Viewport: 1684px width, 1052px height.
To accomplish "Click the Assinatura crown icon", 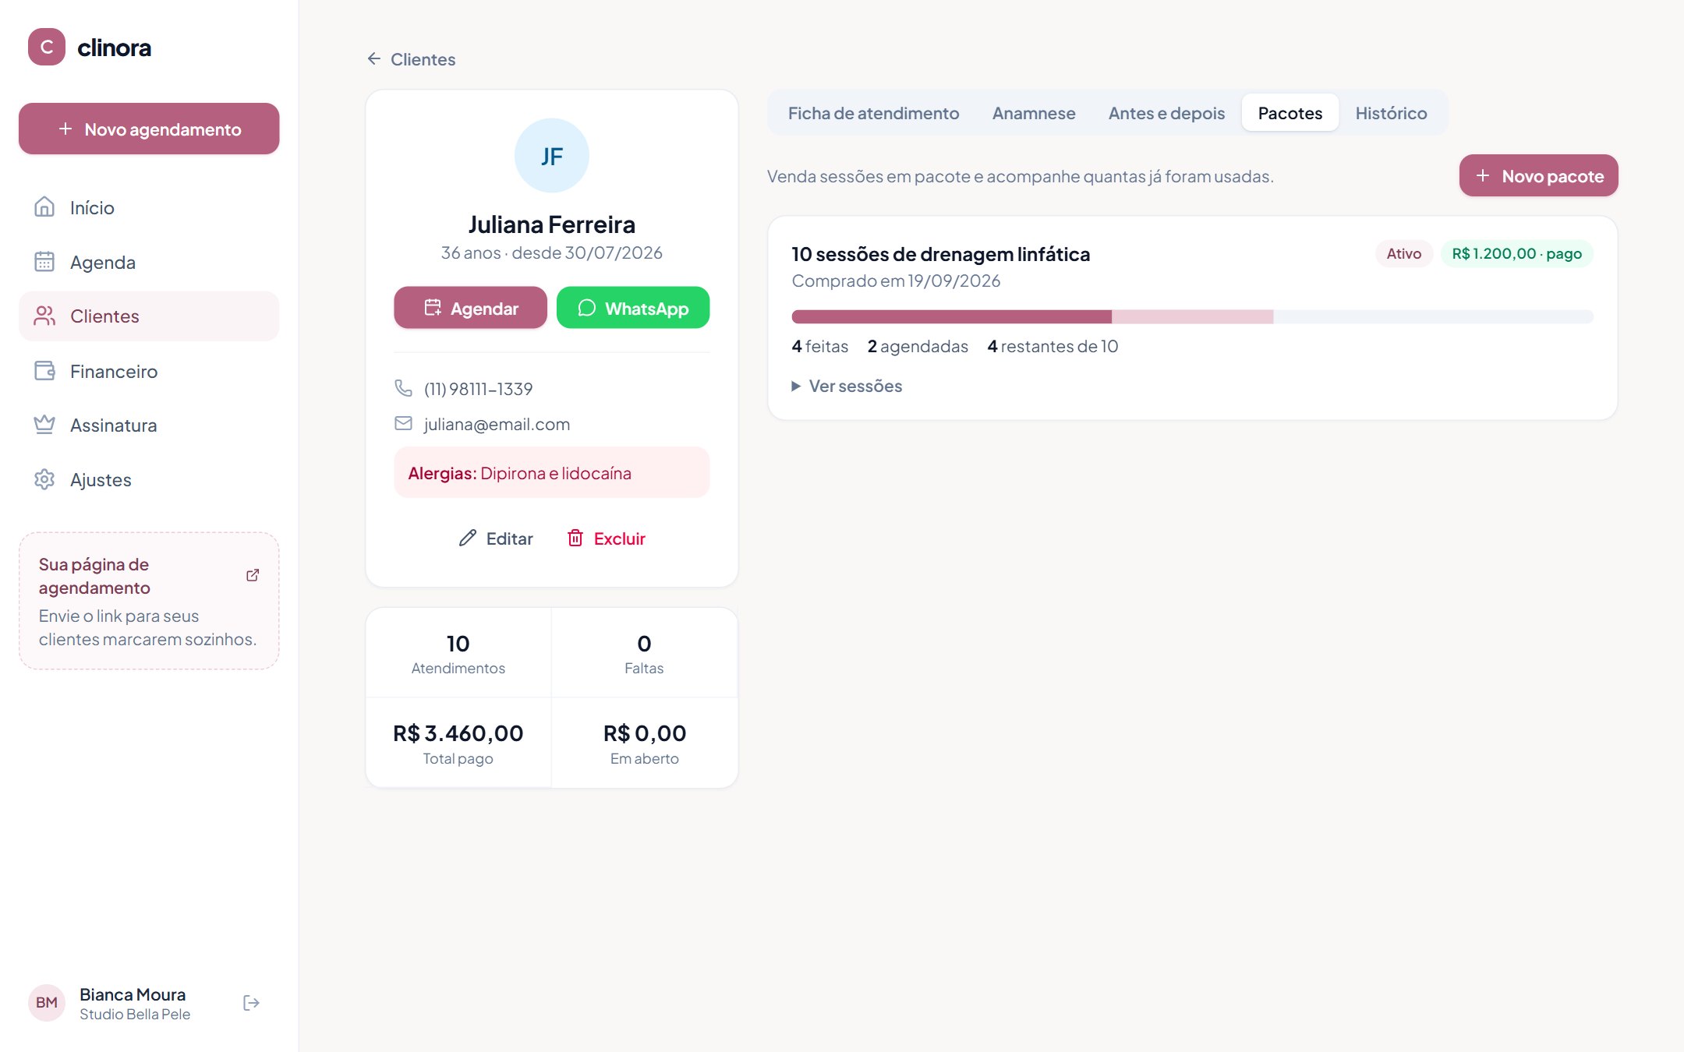I will coord(44,425).
